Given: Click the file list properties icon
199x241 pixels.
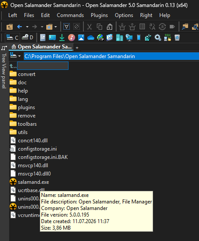Looking at the screenshot, I should click(142, 27).
